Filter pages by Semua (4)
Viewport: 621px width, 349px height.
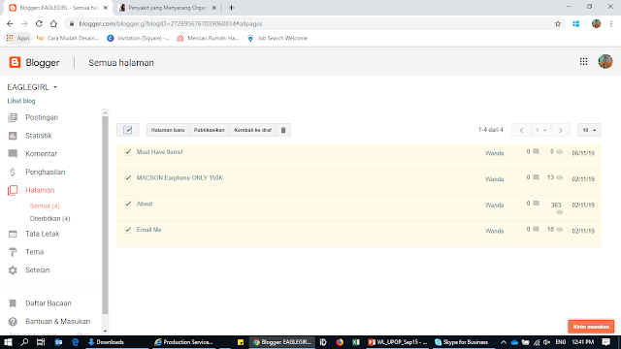45,206
